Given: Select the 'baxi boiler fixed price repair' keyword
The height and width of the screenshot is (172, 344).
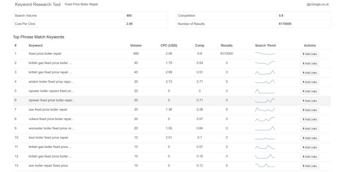Looking at the screenshot, I should [x=48, y=138].
